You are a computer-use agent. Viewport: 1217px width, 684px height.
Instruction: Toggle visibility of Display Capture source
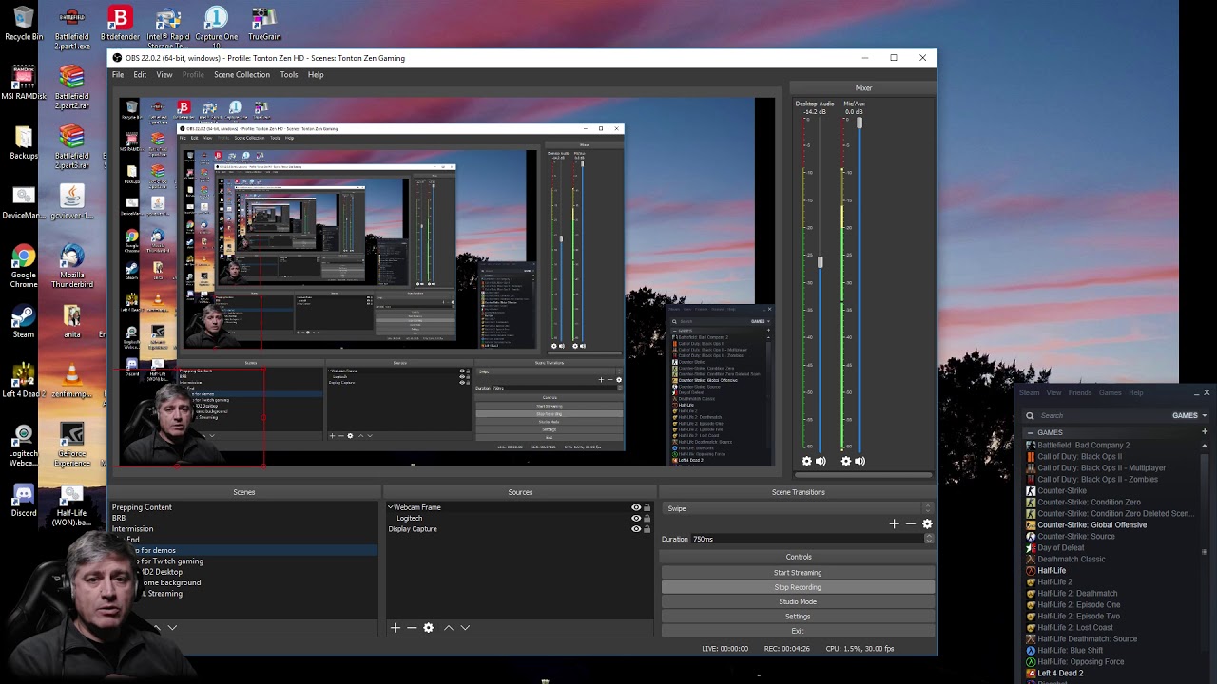[x=636, y=529]
